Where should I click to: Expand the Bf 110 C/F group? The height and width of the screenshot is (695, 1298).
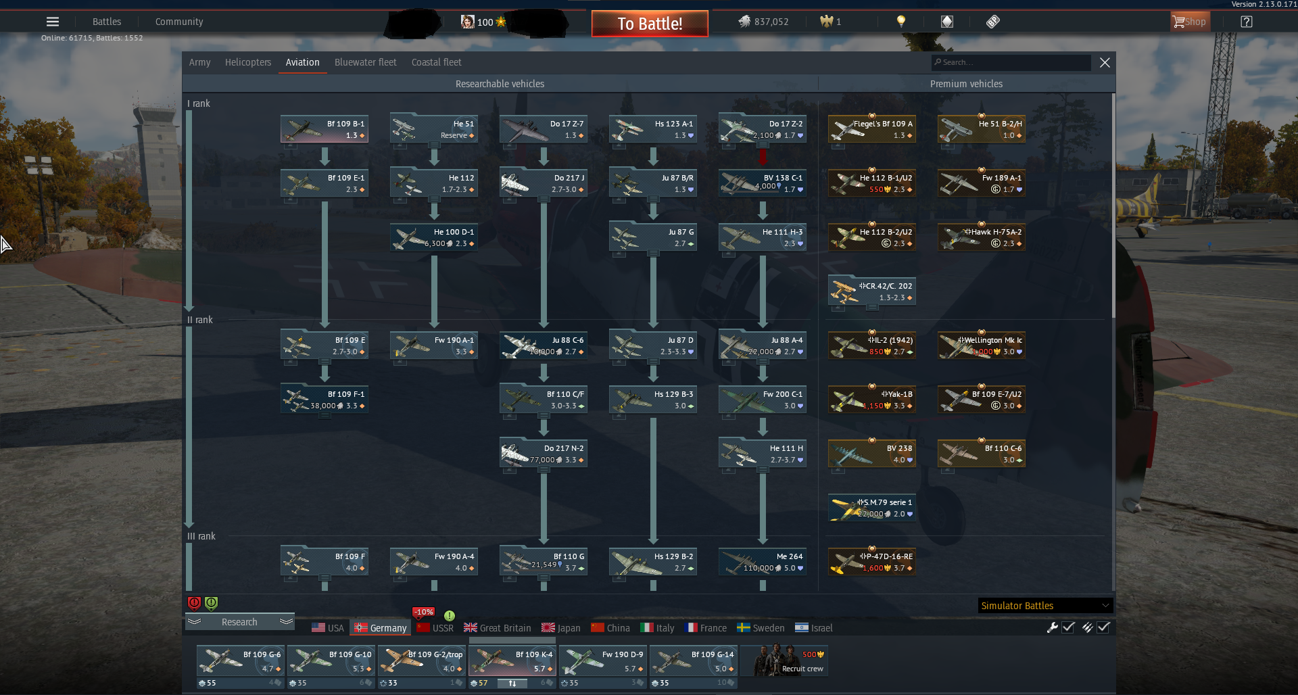tap(544, 416)
